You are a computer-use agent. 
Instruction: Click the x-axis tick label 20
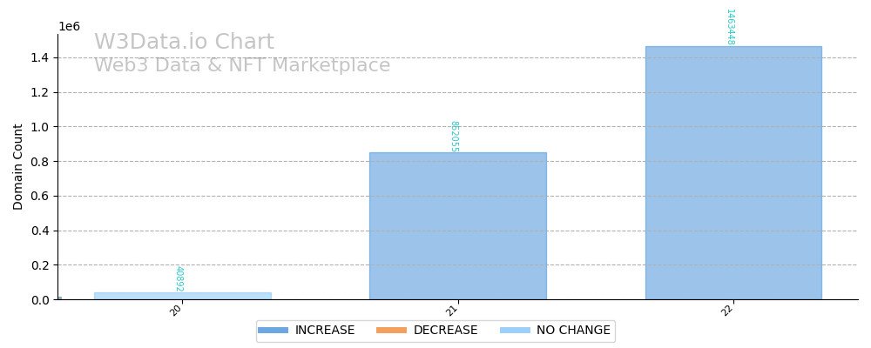pos(177,310)
